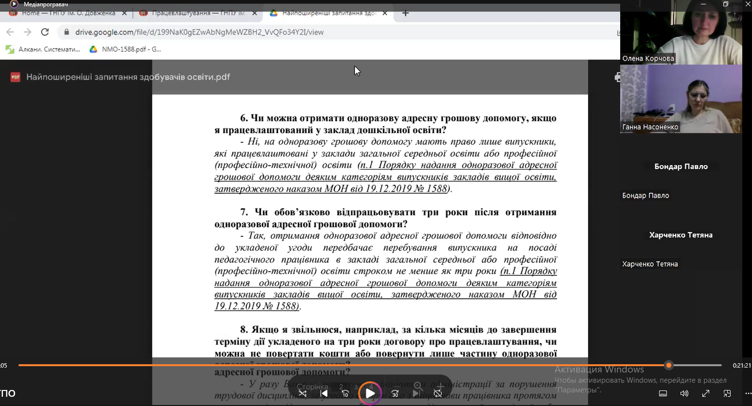Click the Медіапрогравач app icon in the title bar

(14, 4)
